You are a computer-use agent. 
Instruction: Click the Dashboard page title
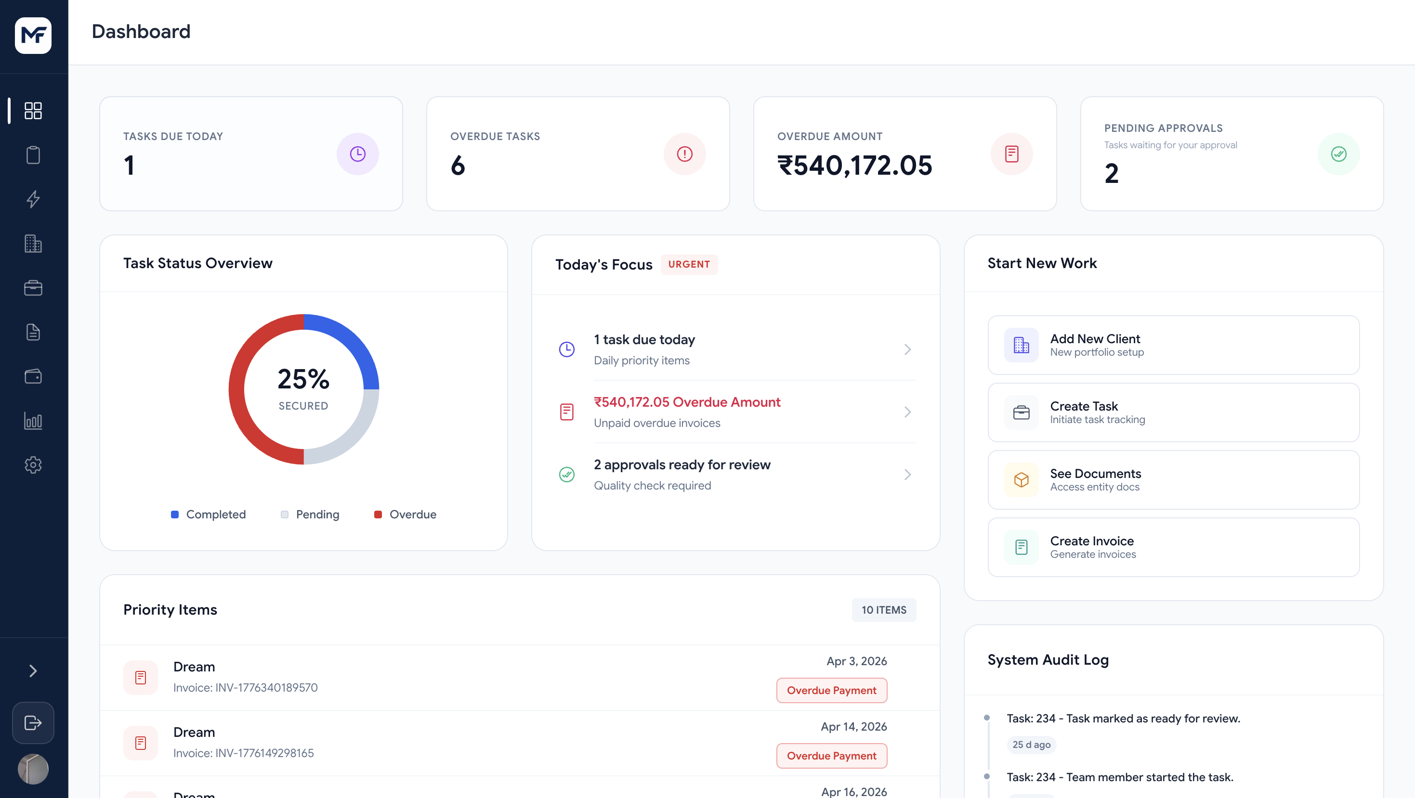point(141,32)
